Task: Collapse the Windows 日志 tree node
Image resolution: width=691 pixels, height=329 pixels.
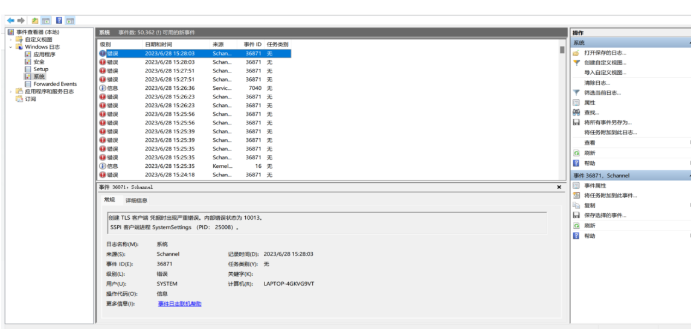Action: (11, 47)
